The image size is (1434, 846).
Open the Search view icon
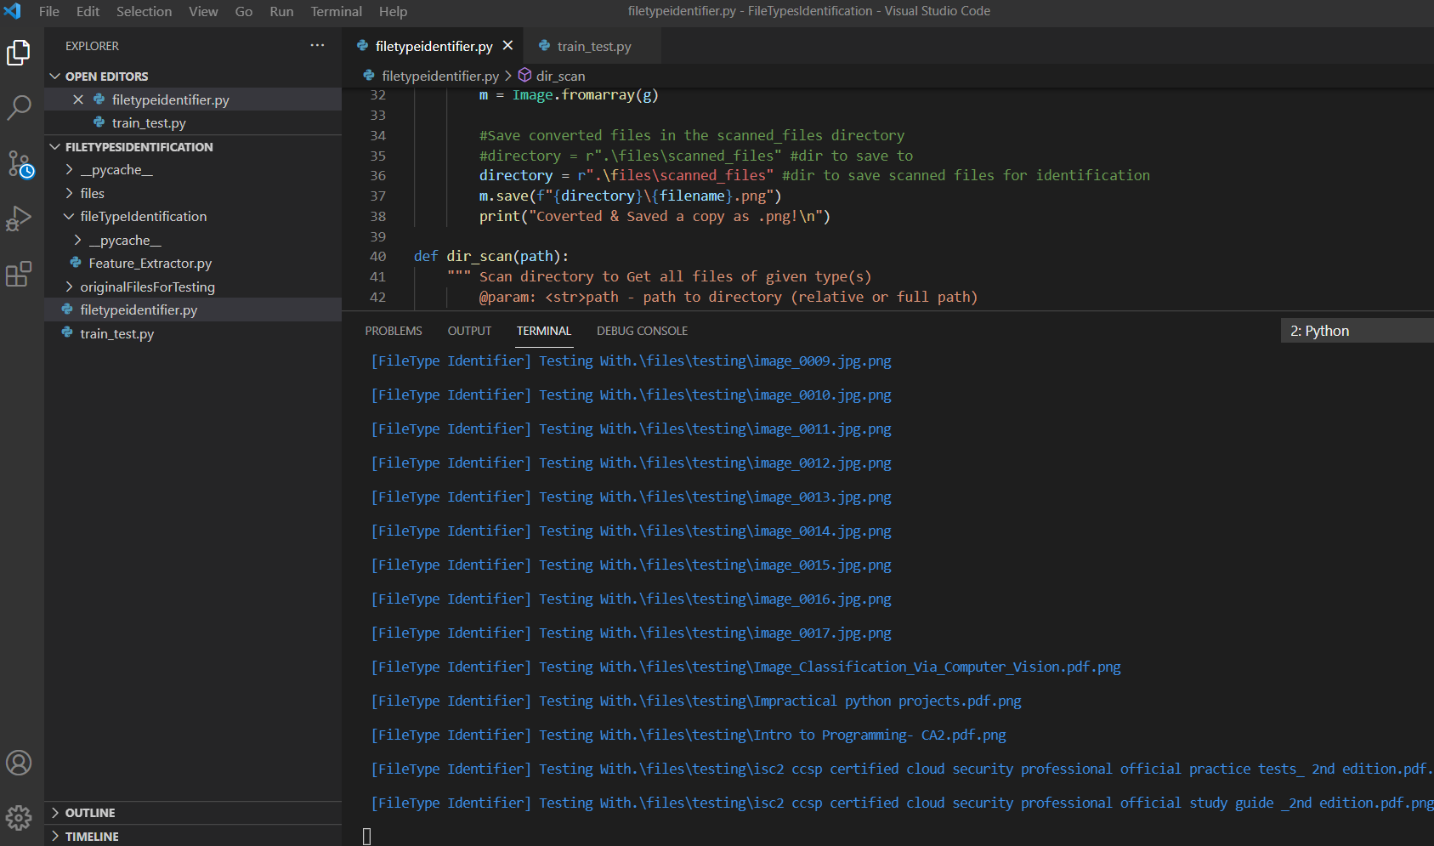coord(19,108)
